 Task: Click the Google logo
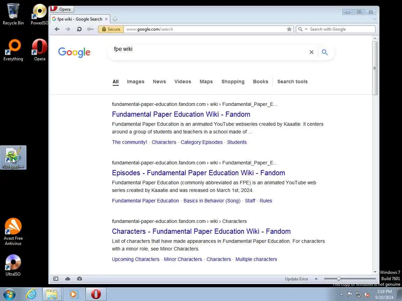click(x=74, y=53)
